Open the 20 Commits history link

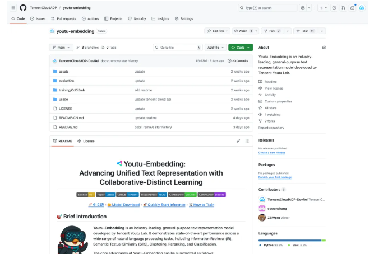tap(239, 60)
